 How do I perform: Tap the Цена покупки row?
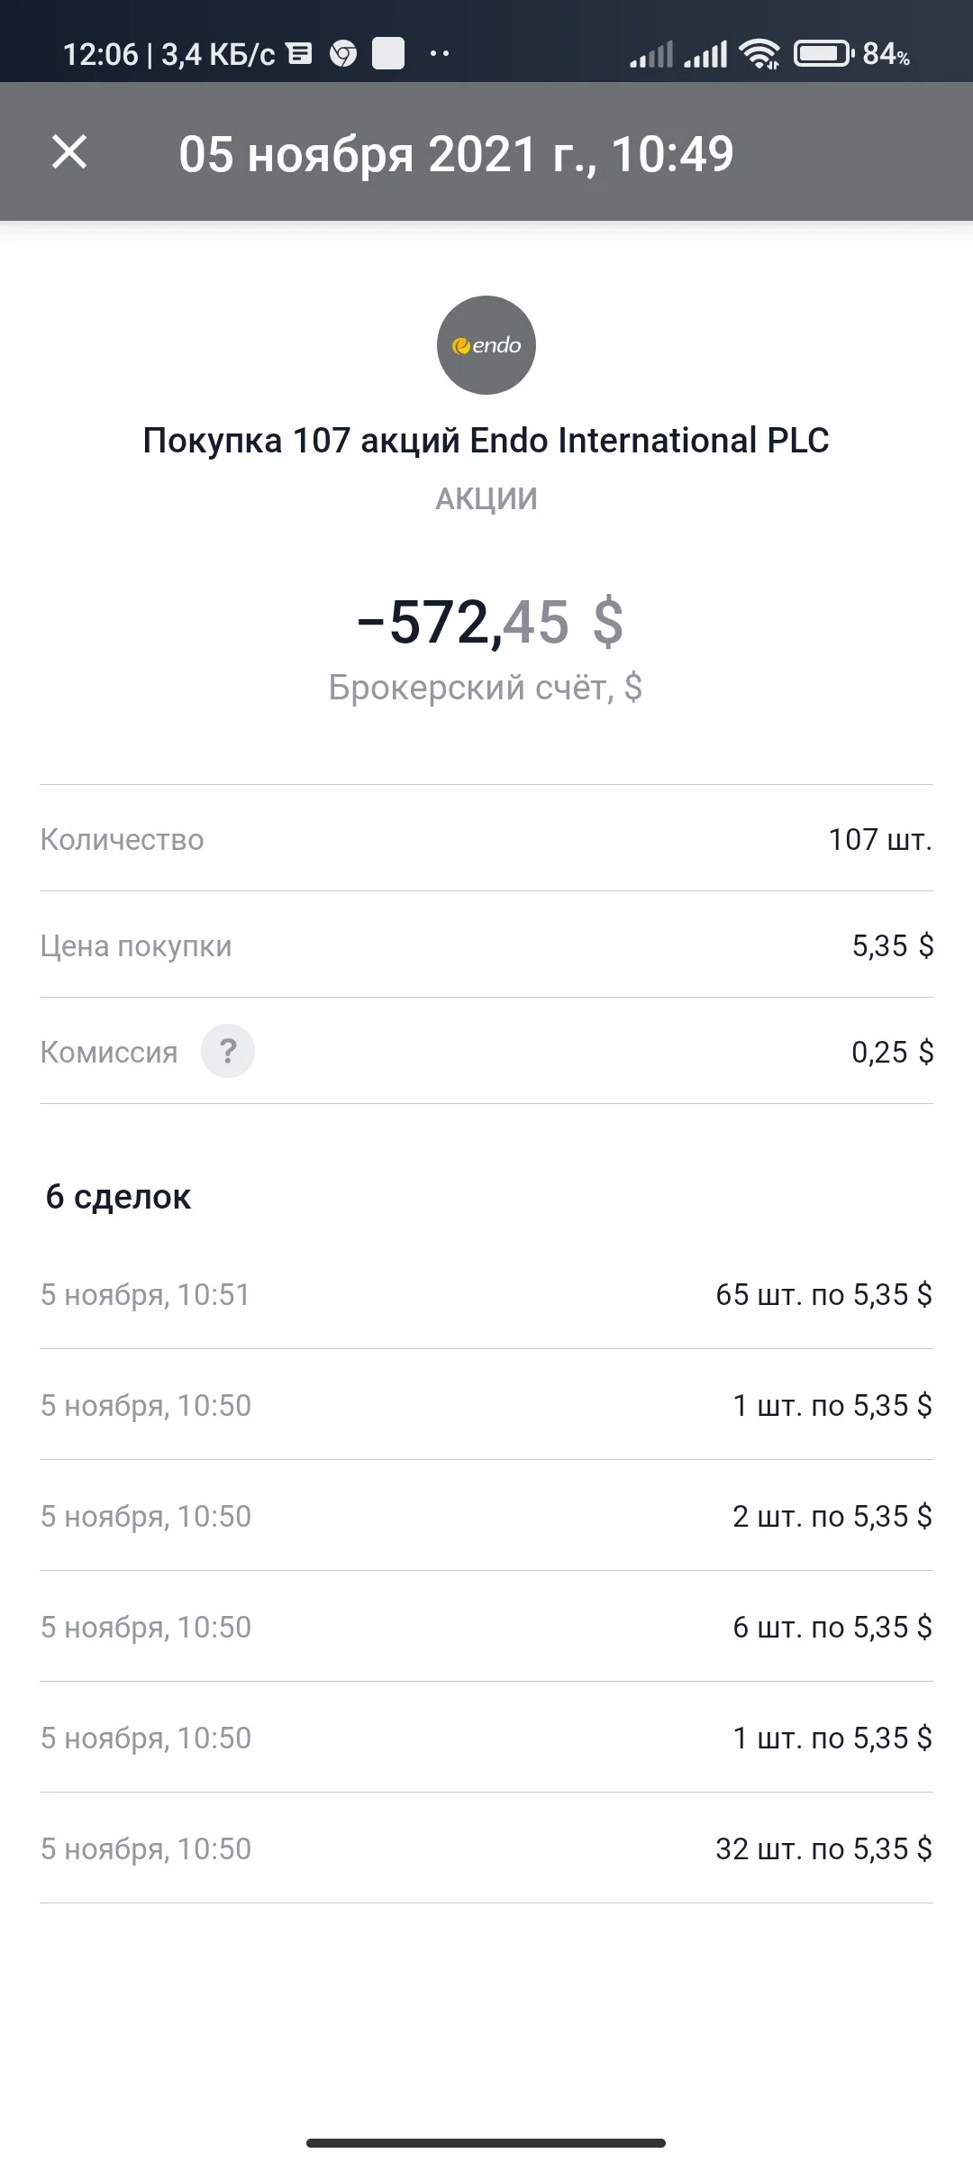486,945
